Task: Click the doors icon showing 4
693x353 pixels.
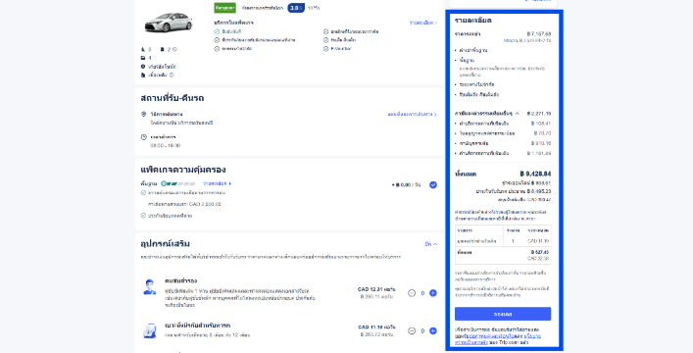Action: click(143, 58)
